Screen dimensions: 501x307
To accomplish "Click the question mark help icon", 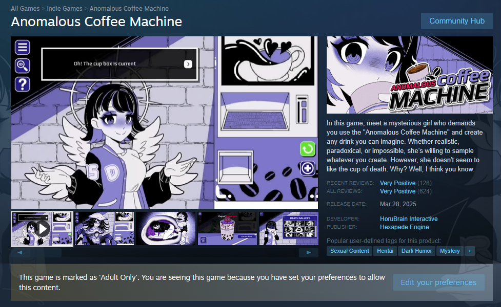I will 23,84.
